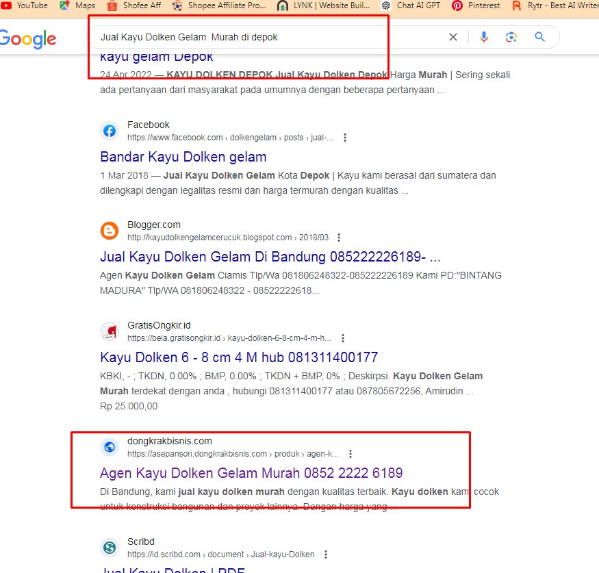Open LYNK Website Builder bookmark
The width and height of the screenshot is (599, 573).
pos(323,5)
